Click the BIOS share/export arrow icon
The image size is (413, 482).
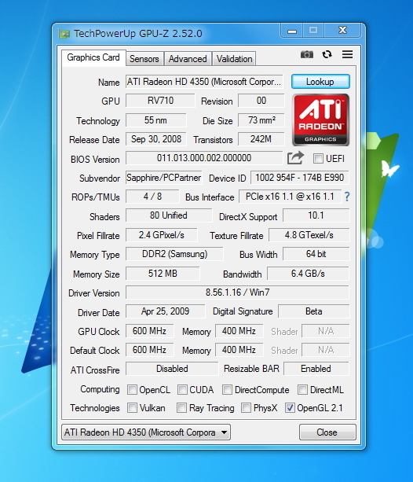[x=295, y=158]
